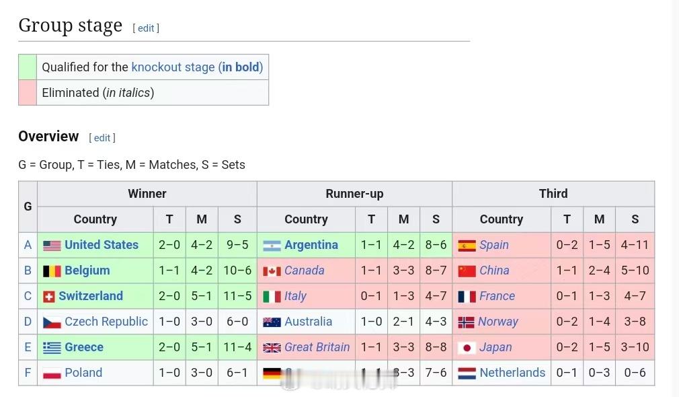This screenshot has width=679, height=397.
Task: Click the Canada flag icon
Action: (x=272, y=271)
